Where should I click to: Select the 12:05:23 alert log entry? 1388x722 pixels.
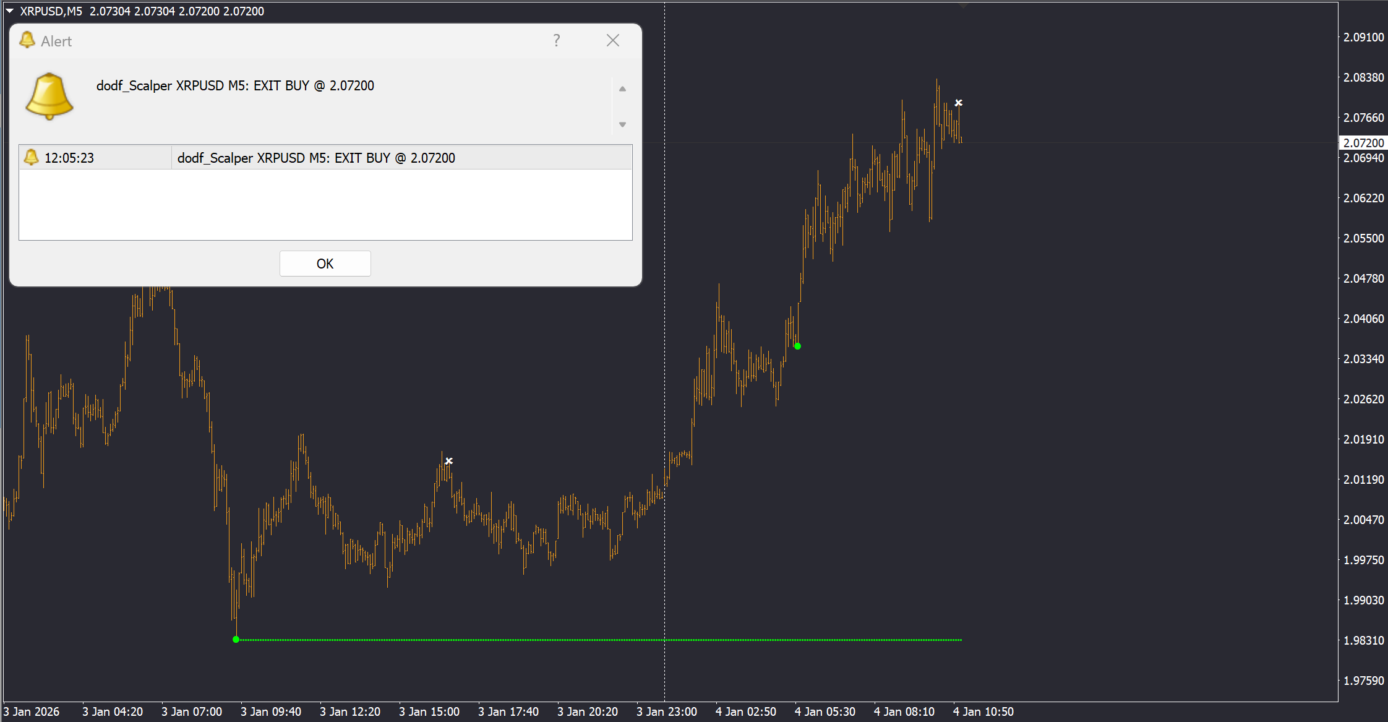[325, 158]
